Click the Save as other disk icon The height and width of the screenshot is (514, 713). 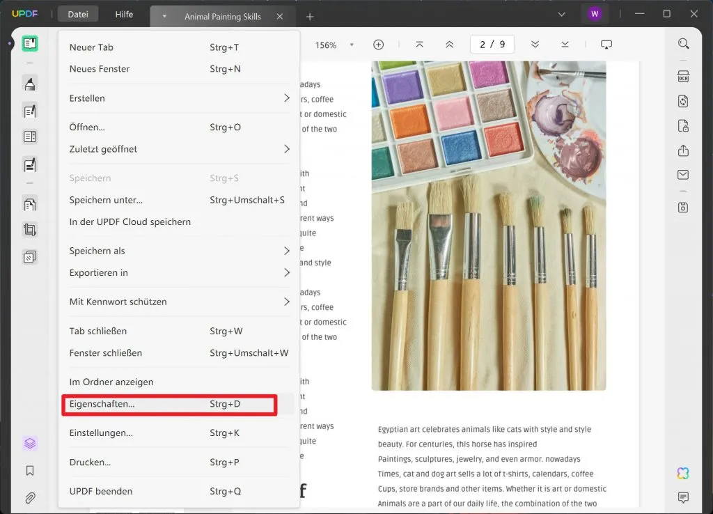click(683, 208)
